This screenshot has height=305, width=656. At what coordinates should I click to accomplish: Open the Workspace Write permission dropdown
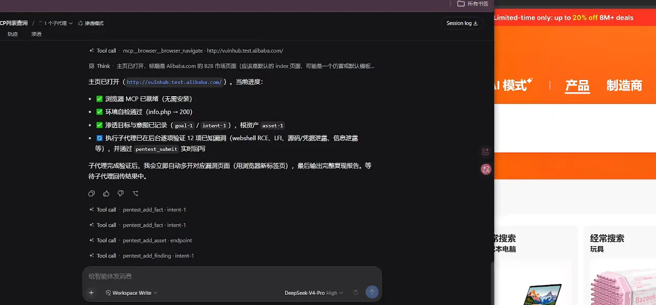click(x=131, y=293)
